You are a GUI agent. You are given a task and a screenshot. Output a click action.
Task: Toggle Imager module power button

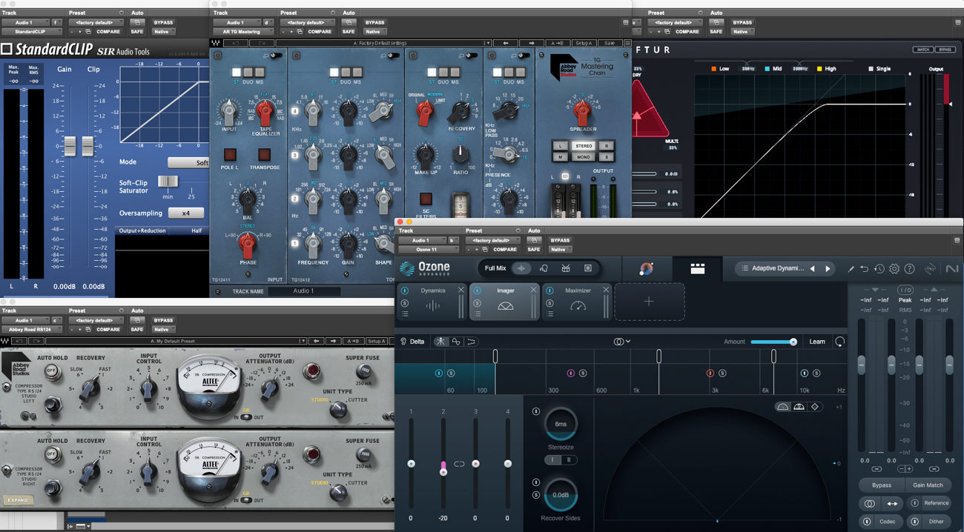tap(477, 290)
